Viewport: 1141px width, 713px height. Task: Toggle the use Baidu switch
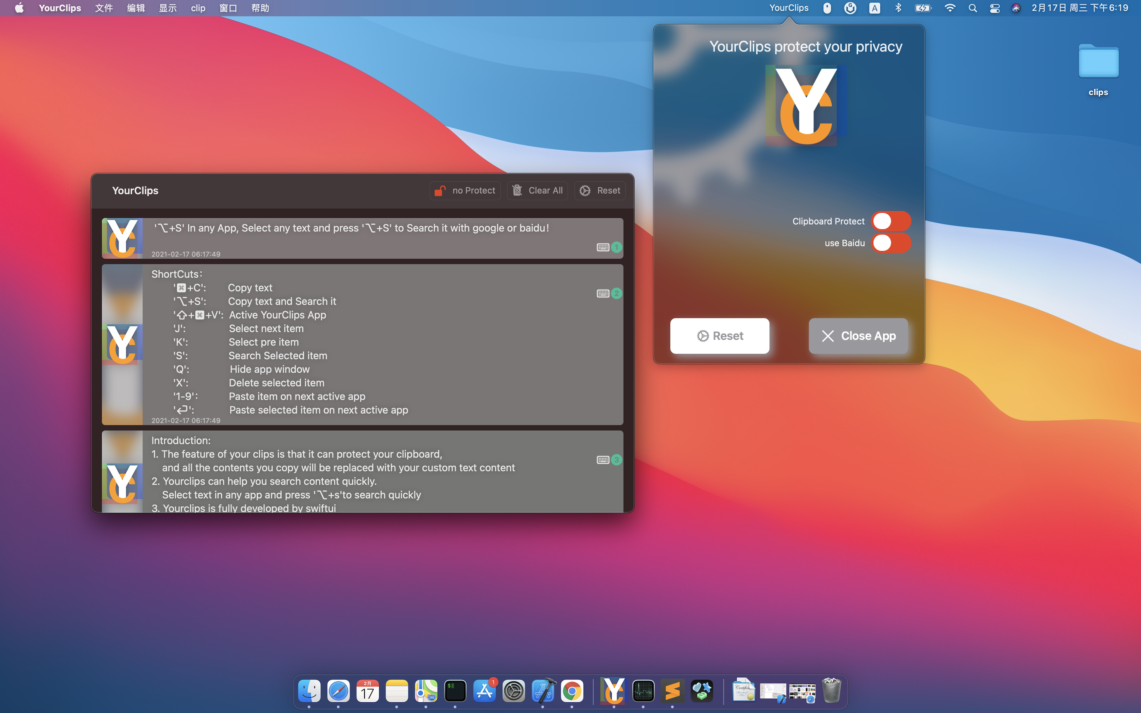[x=891, y=243]
